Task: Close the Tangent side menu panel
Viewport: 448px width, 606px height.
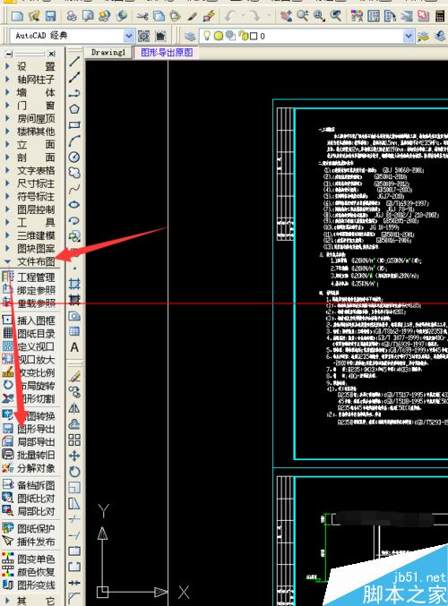Action: tap(51, 54)
